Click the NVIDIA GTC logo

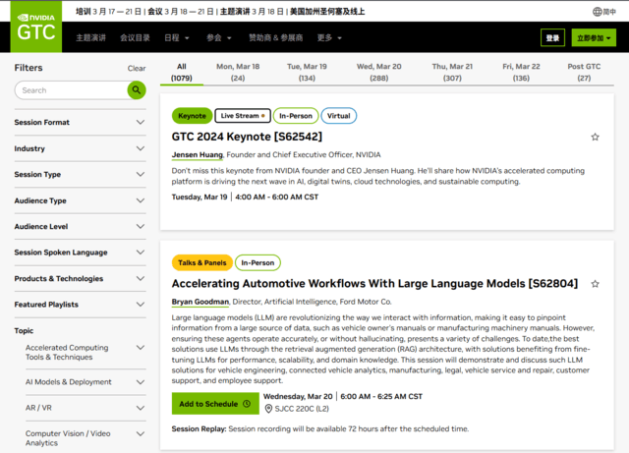click(x=36, y=29)
